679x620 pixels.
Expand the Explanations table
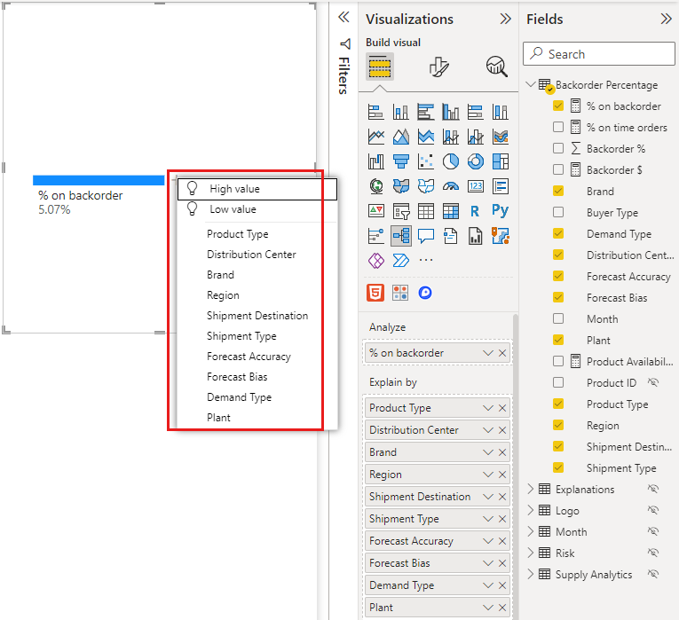click(x=531, y=489)
